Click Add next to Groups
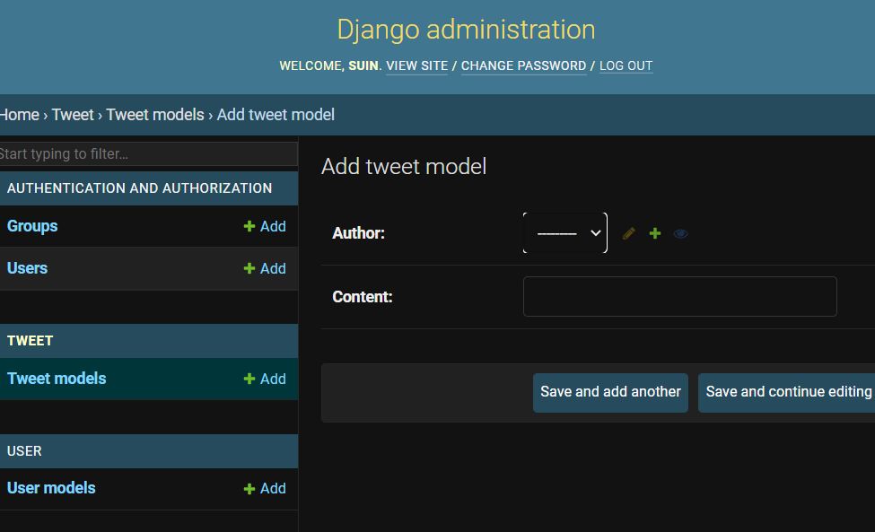 [x=265, y=226]
